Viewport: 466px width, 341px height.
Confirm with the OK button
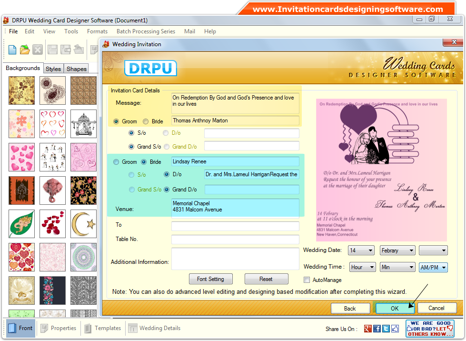[395, 308]
